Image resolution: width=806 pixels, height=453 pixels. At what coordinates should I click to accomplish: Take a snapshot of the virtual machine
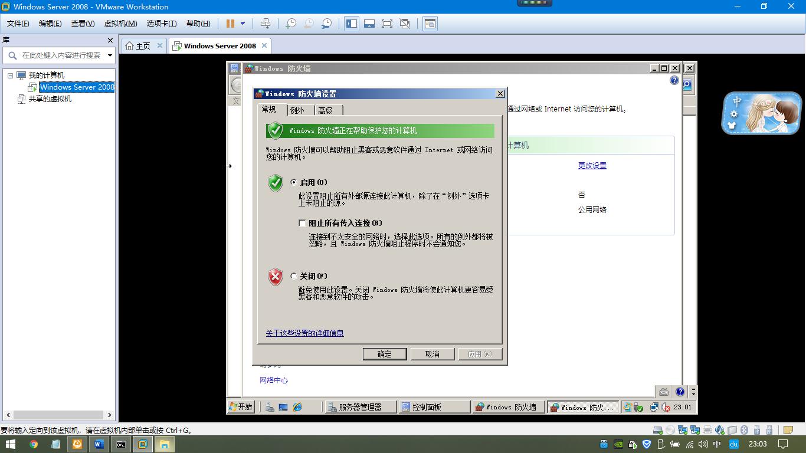pyautogui.click(x=291, y=24)
